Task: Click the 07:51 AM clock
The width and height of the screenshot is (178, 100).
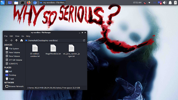Action: click(x=137, y=2)
